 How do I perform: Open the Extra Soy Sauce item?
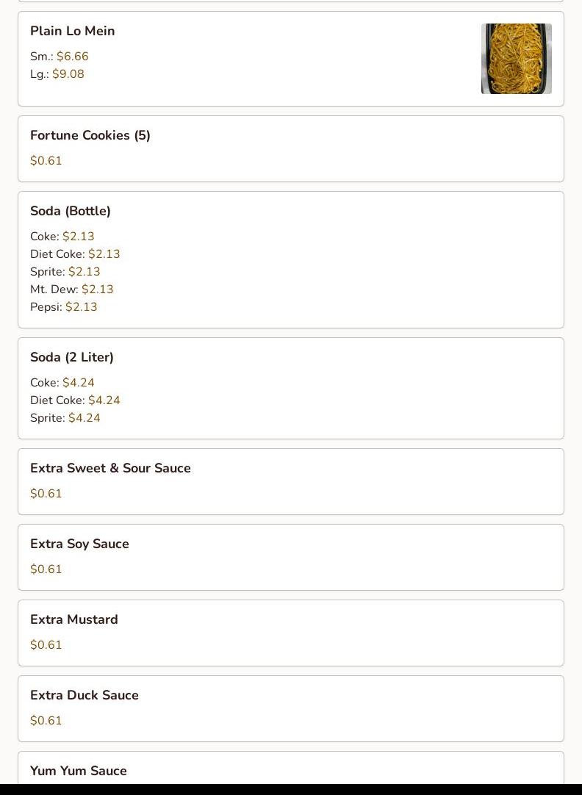(x=291, y=557)
